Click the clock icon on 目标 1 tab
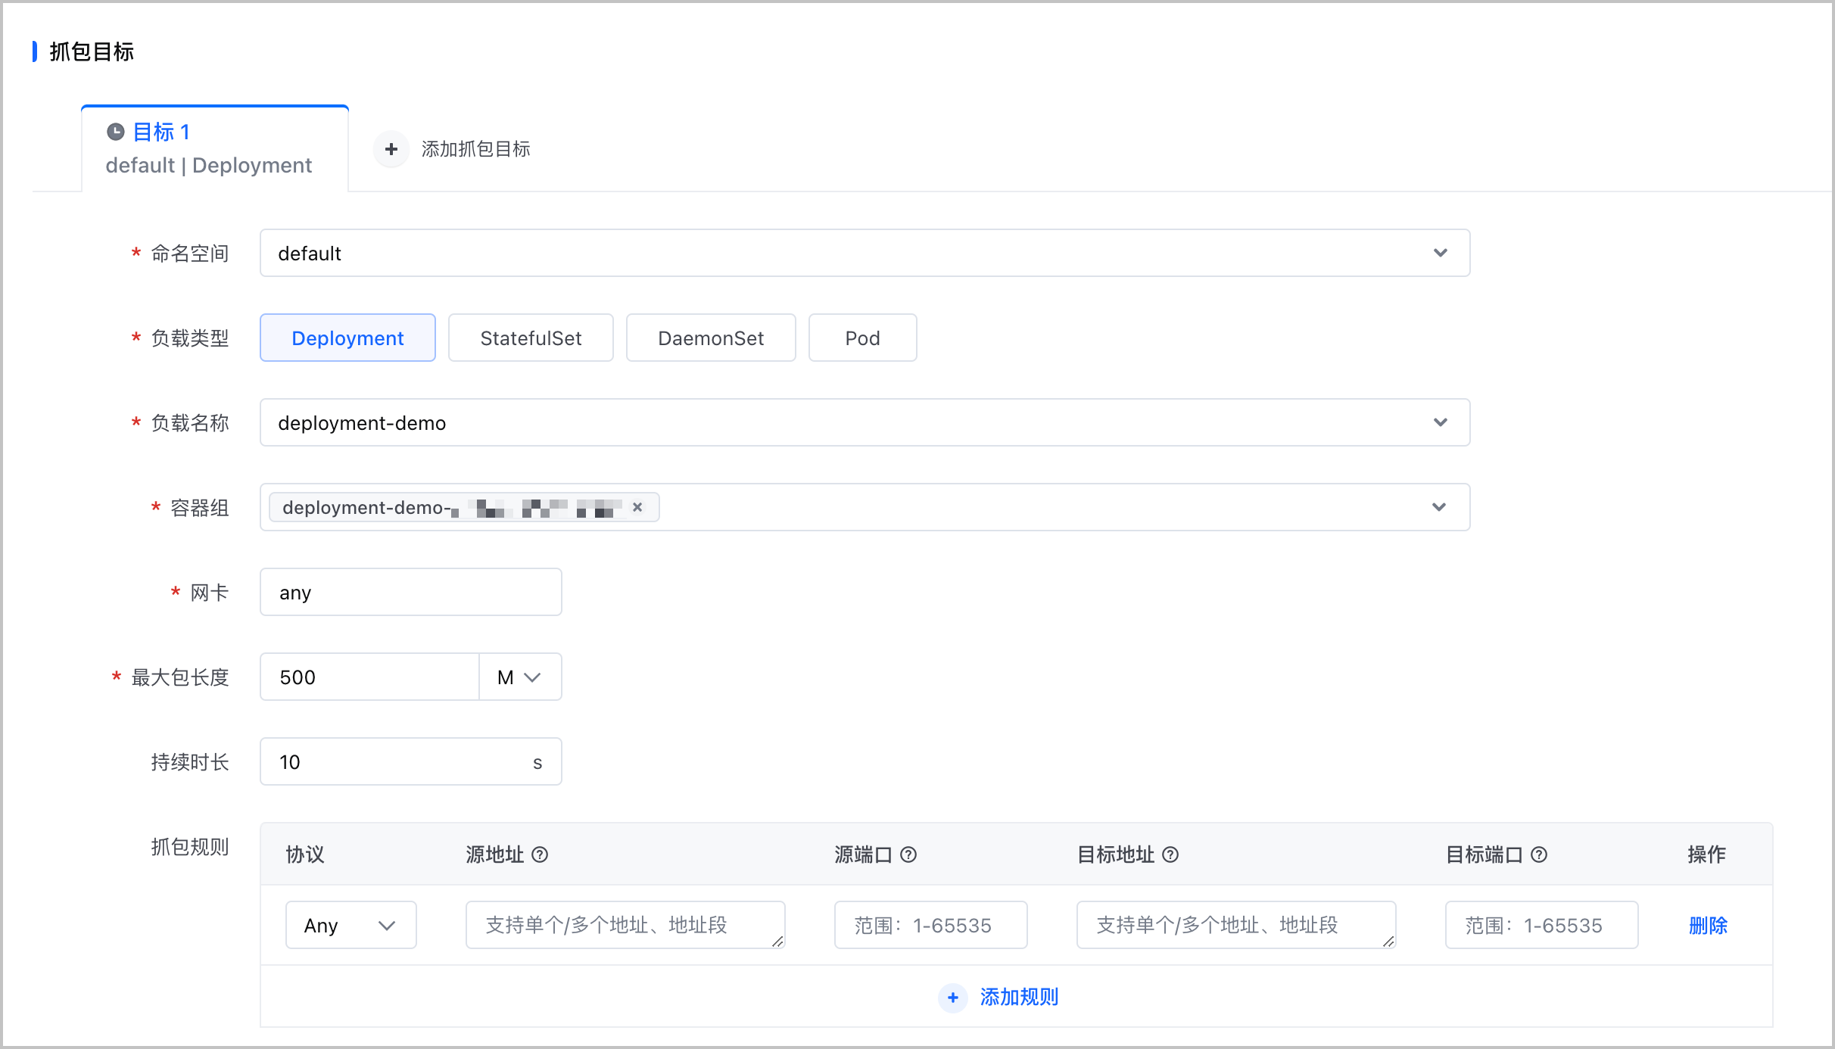 click(115, 132)
